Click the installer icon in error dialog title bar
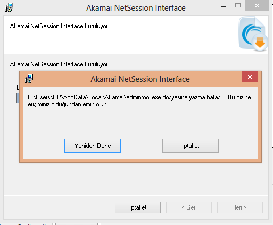273x225 pixels. 29,79
